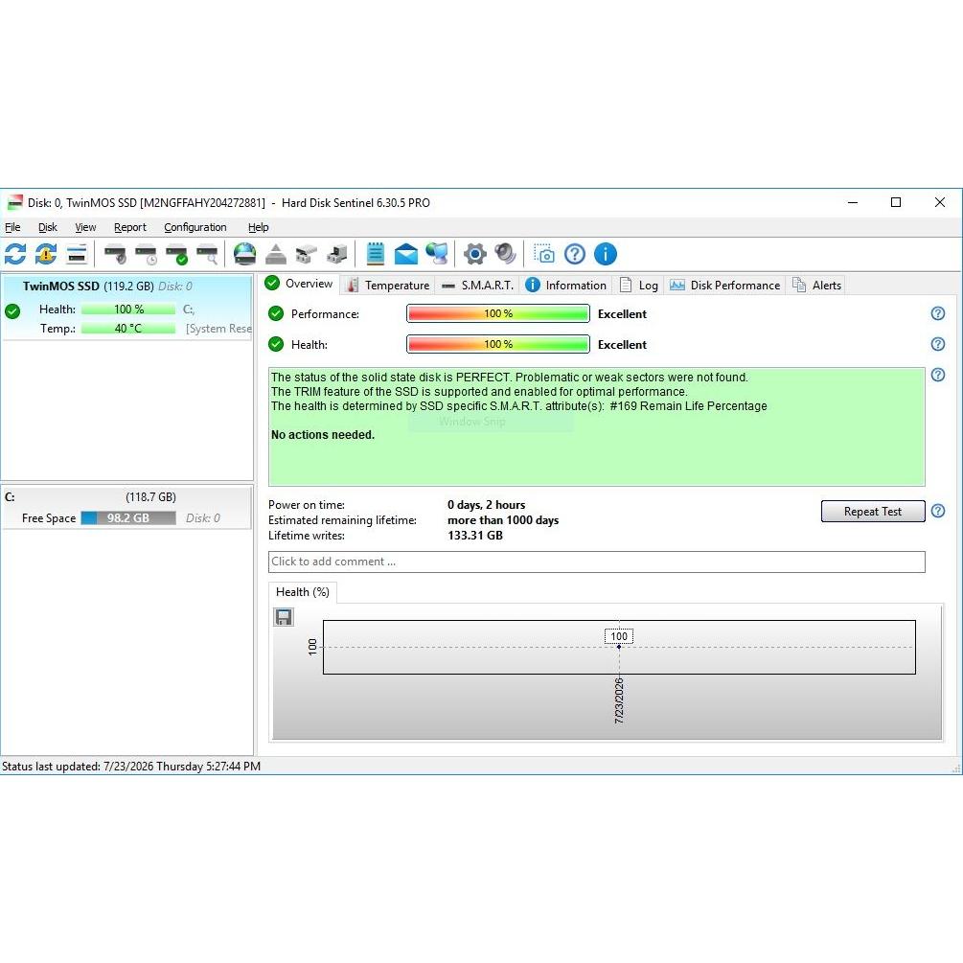Open the Report menu

click(x=130, y=227)
